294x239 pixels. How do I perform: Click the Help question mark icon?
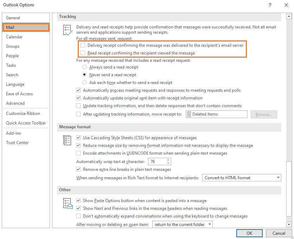[270, 5]
